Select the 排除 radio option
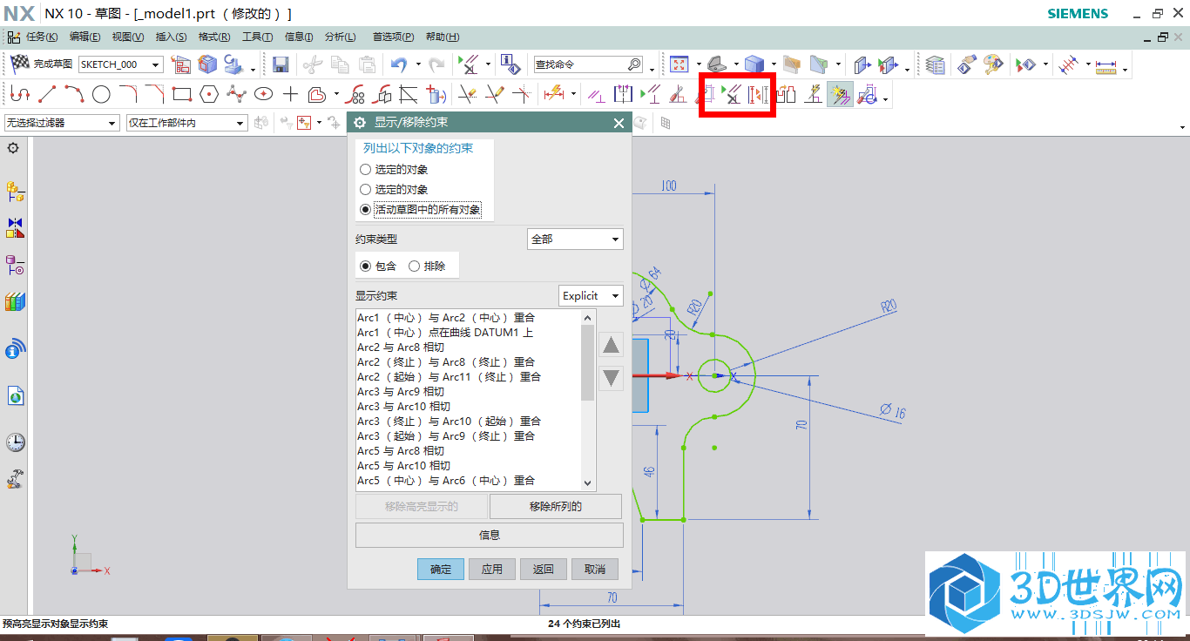This screenshot has height=641, width=1190. point(415,267)
